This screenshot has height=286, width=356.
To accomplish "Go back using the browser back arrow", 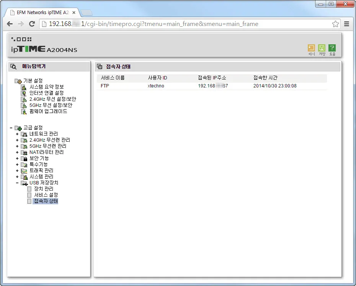I will point(10,24).
